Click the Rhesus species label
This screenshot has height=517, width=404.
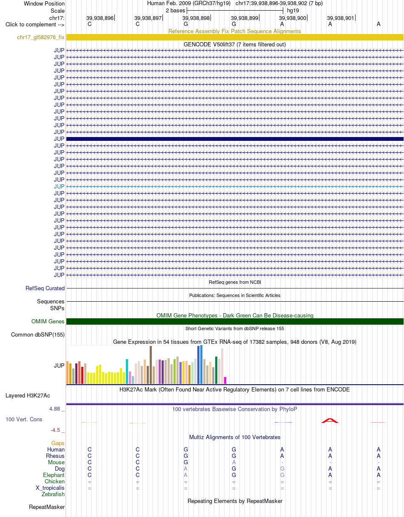point(55,456)
